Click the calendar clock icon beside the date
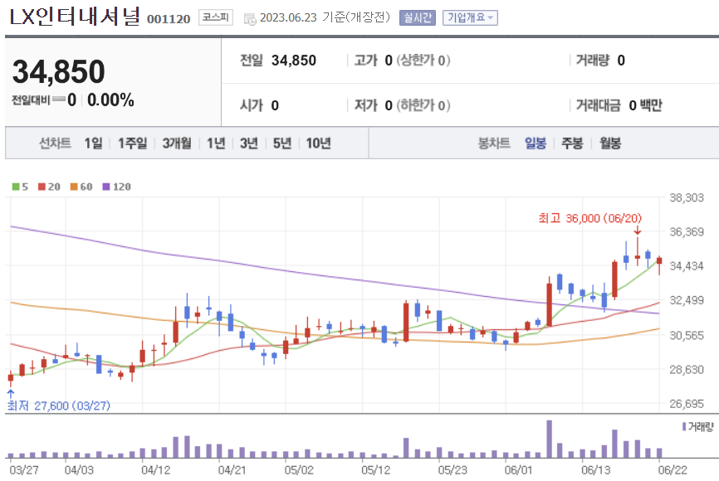The image size is (719, 481). (x=250, y=19)
